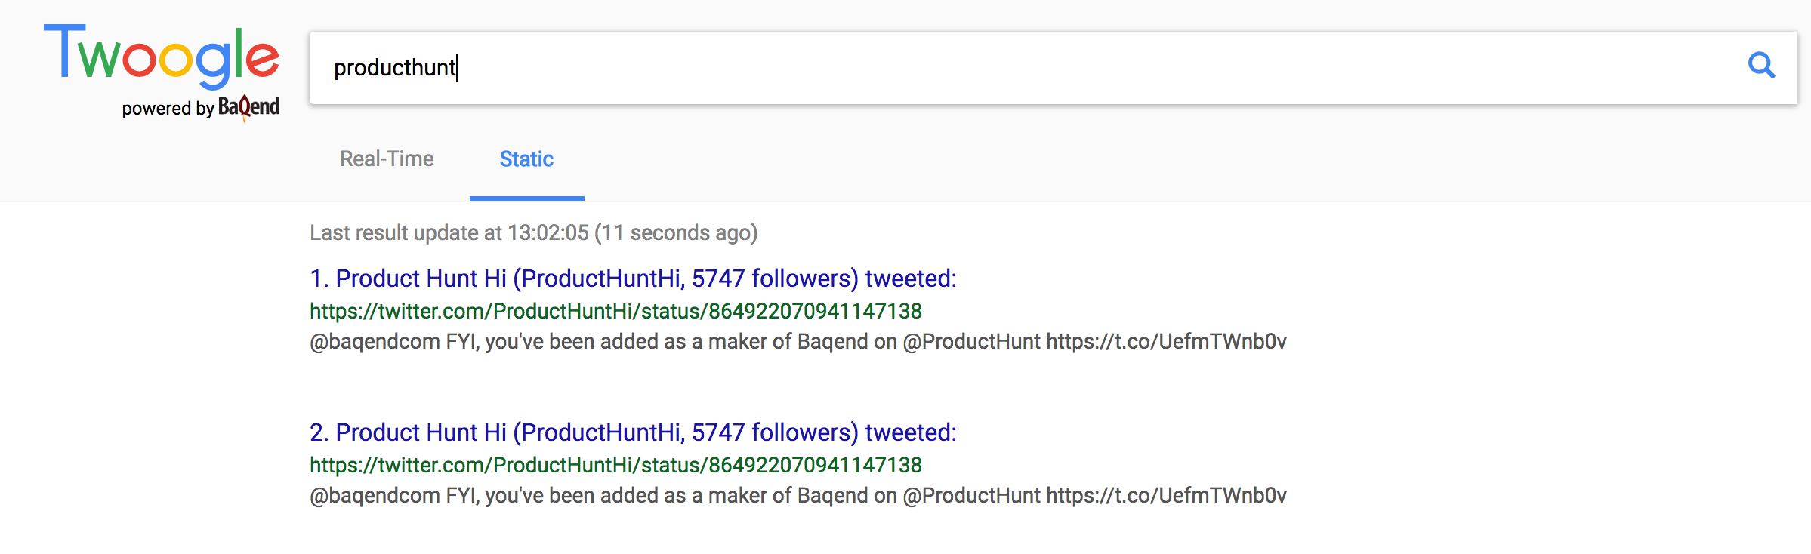Visit the first result's green twitter.com URL
1811x554 pixels.
click(615, 311)
